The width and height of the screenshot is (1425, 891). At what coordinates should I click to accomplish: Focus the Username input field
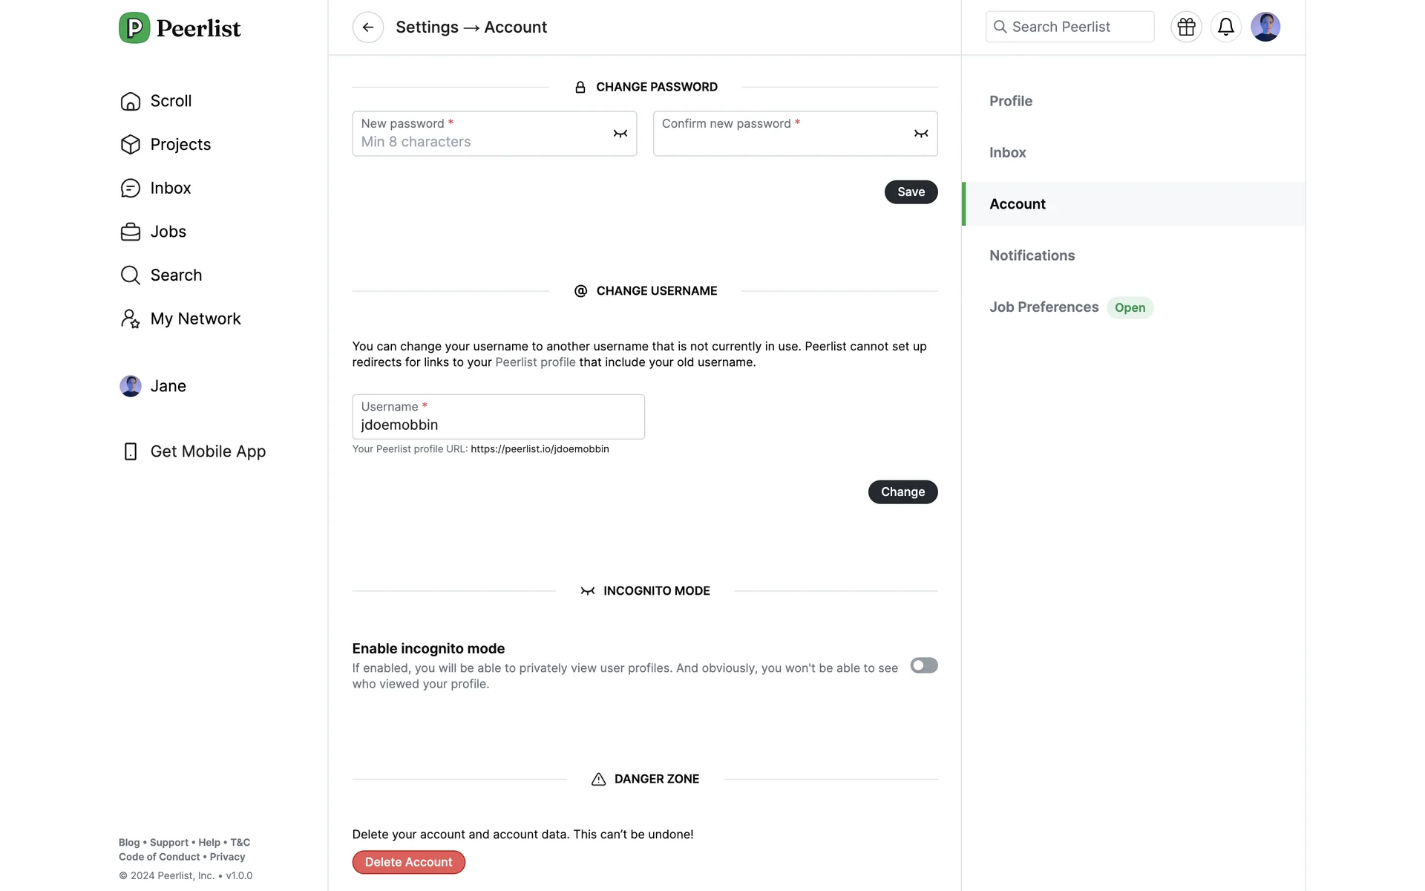point(498,425)
